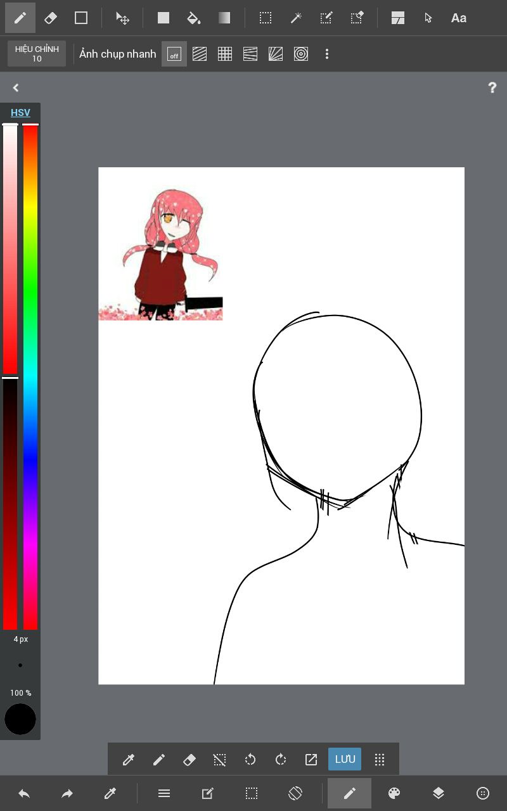
Task: Select the selection eraser tool
Action: tap(357, 18)
